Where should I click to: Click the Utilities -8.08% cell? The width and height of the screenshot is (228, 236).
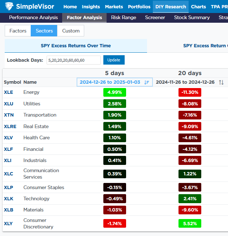coord(190,104)
